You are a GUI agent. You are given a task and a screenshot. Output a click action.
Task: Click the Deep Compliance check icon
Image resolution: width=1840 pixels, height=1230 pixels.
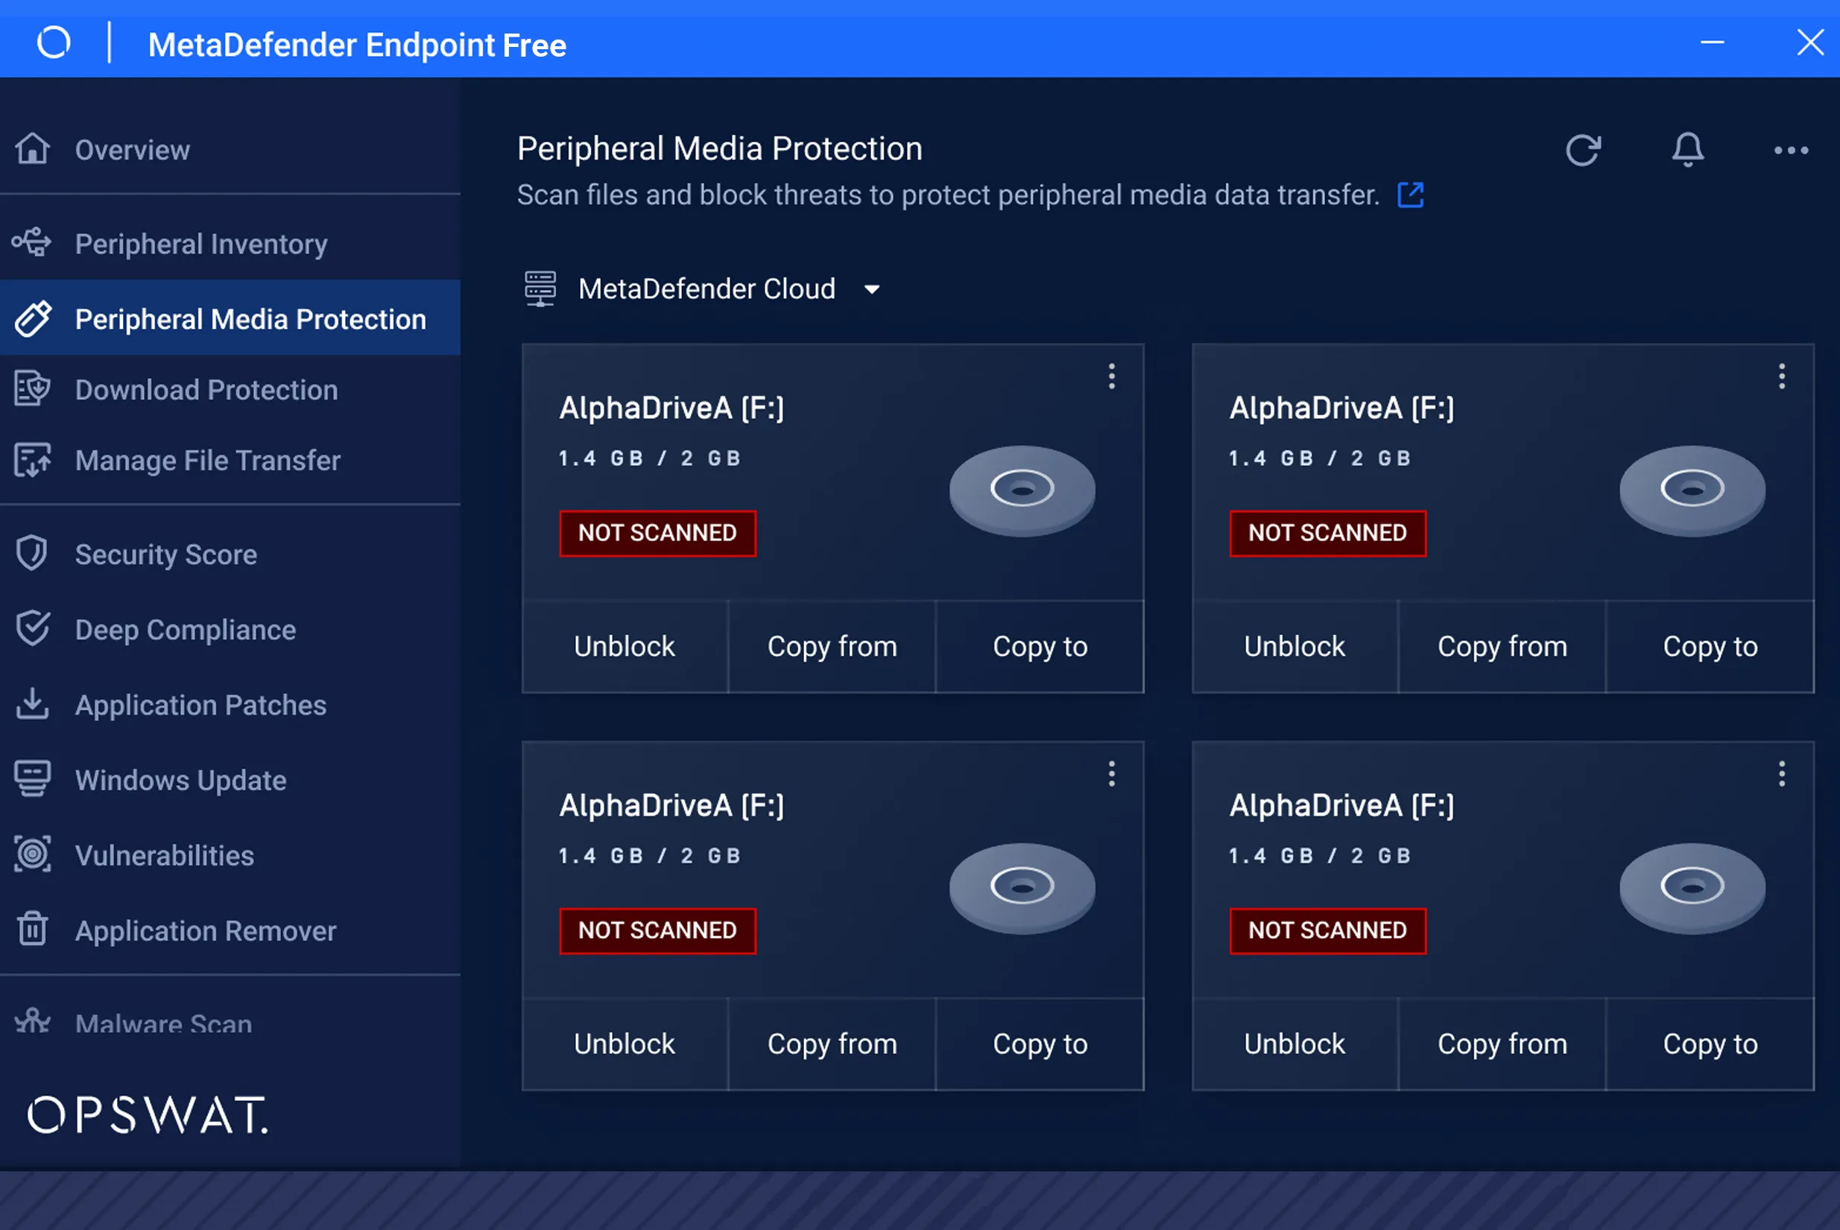[x=32, y=629]
